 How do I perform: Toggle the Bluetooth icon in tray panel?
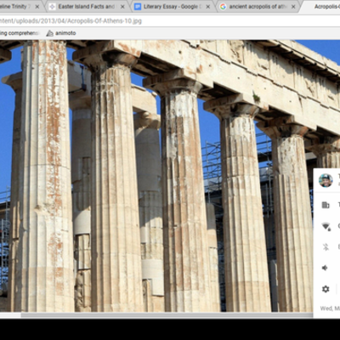(x=326, y=247)
